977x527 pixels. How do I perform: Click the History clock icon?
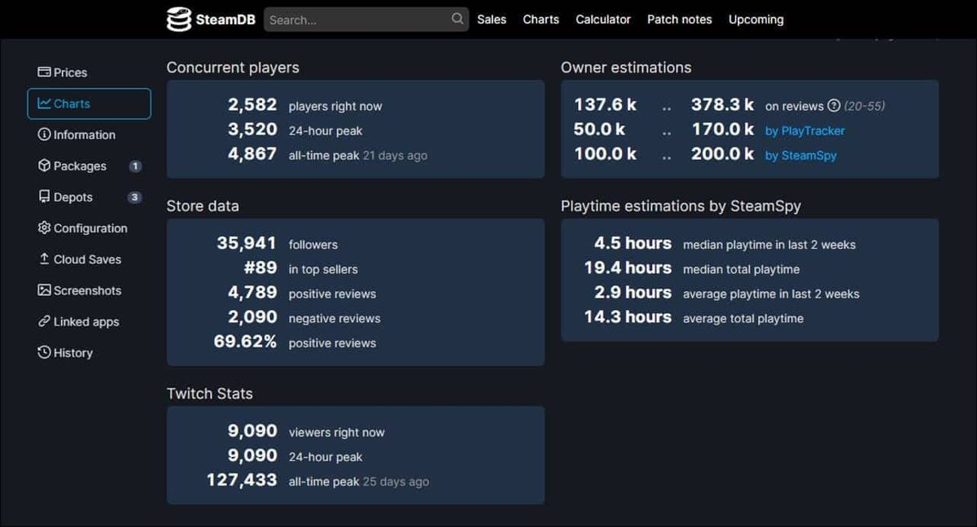tap(44, 352)
